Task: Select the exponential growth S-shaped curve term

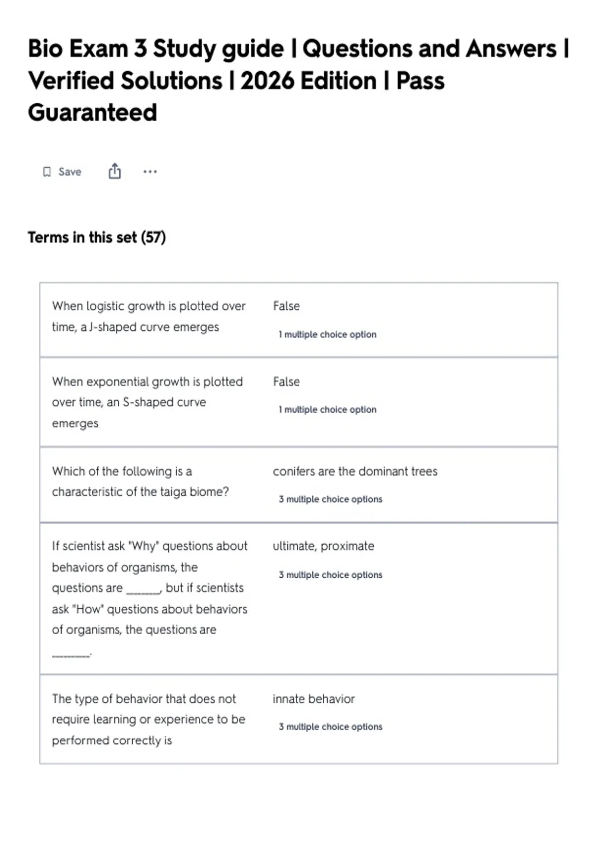Action: coord(147,402)
